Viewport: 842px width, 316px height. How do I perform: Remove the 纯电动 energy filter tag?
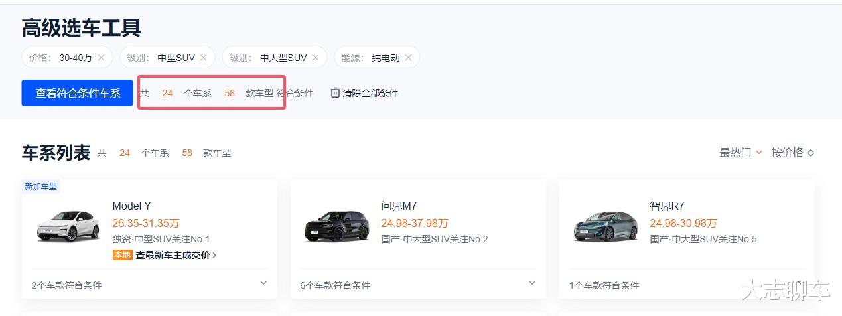[x=408, y=58]
